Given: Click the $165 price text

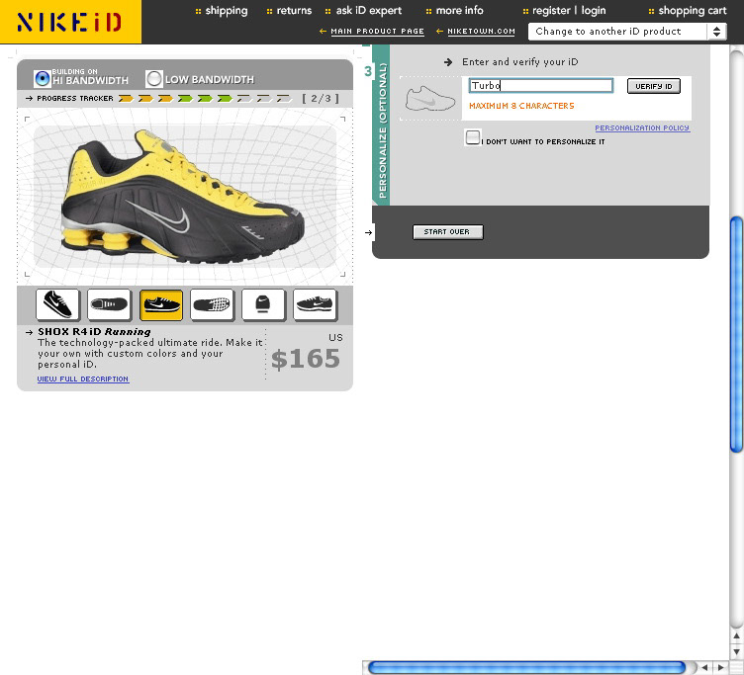Looking at the screenshot, I should pyautogui.click(x=306, y=359).
